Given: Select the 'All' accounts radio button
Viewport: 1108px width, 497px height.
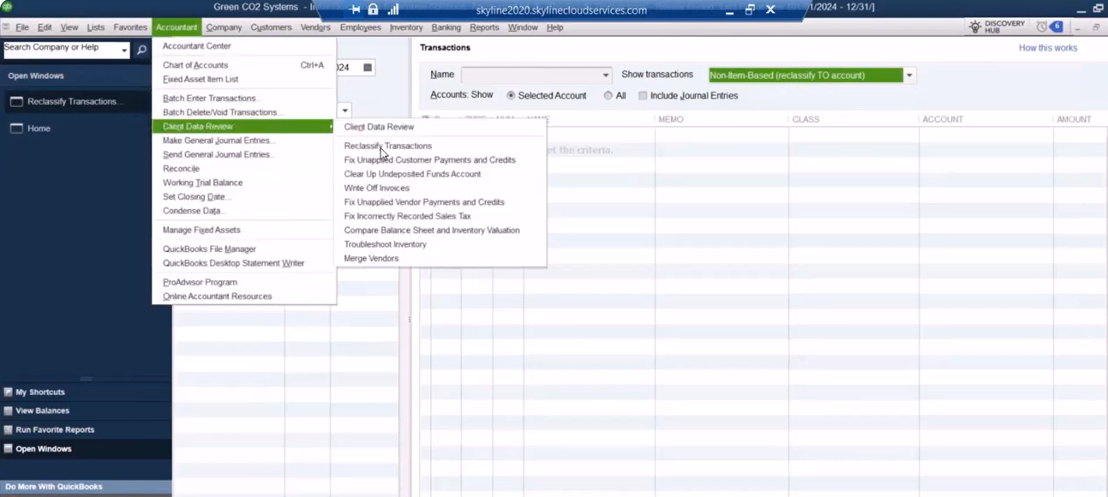Looking at the screenshot, I should [x=608, y=96].
